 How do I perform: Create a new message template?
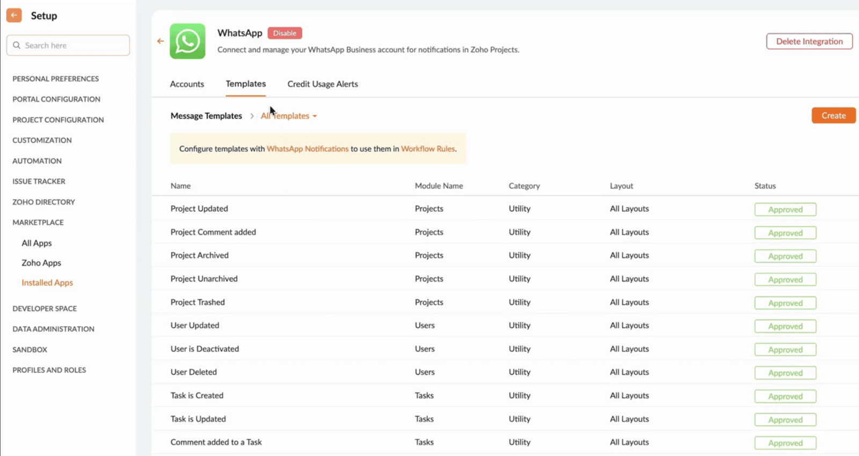(833, 115)
